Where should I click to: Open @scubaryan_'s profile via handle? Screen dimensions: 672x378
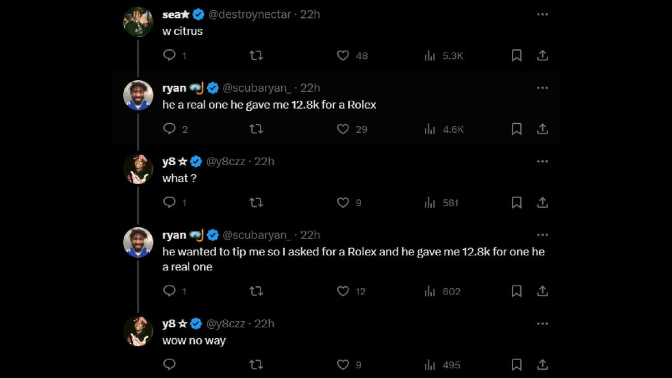click(257, 87)
